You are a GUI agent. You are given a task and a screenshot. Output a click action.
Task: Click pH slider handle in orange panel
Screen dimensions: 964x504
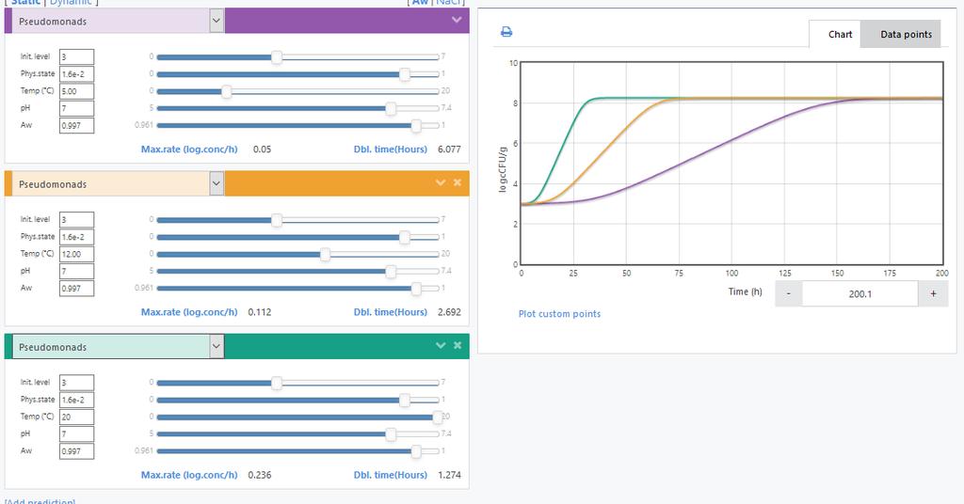[391, 272]
